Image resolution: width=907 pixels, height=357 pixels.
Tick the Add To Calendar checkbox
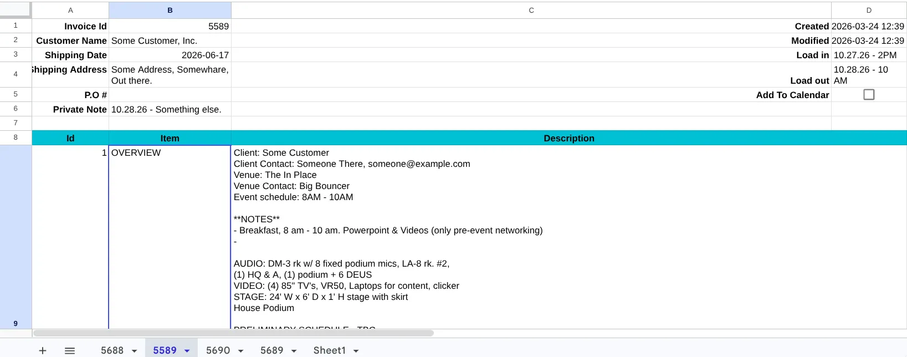(869, 95)
